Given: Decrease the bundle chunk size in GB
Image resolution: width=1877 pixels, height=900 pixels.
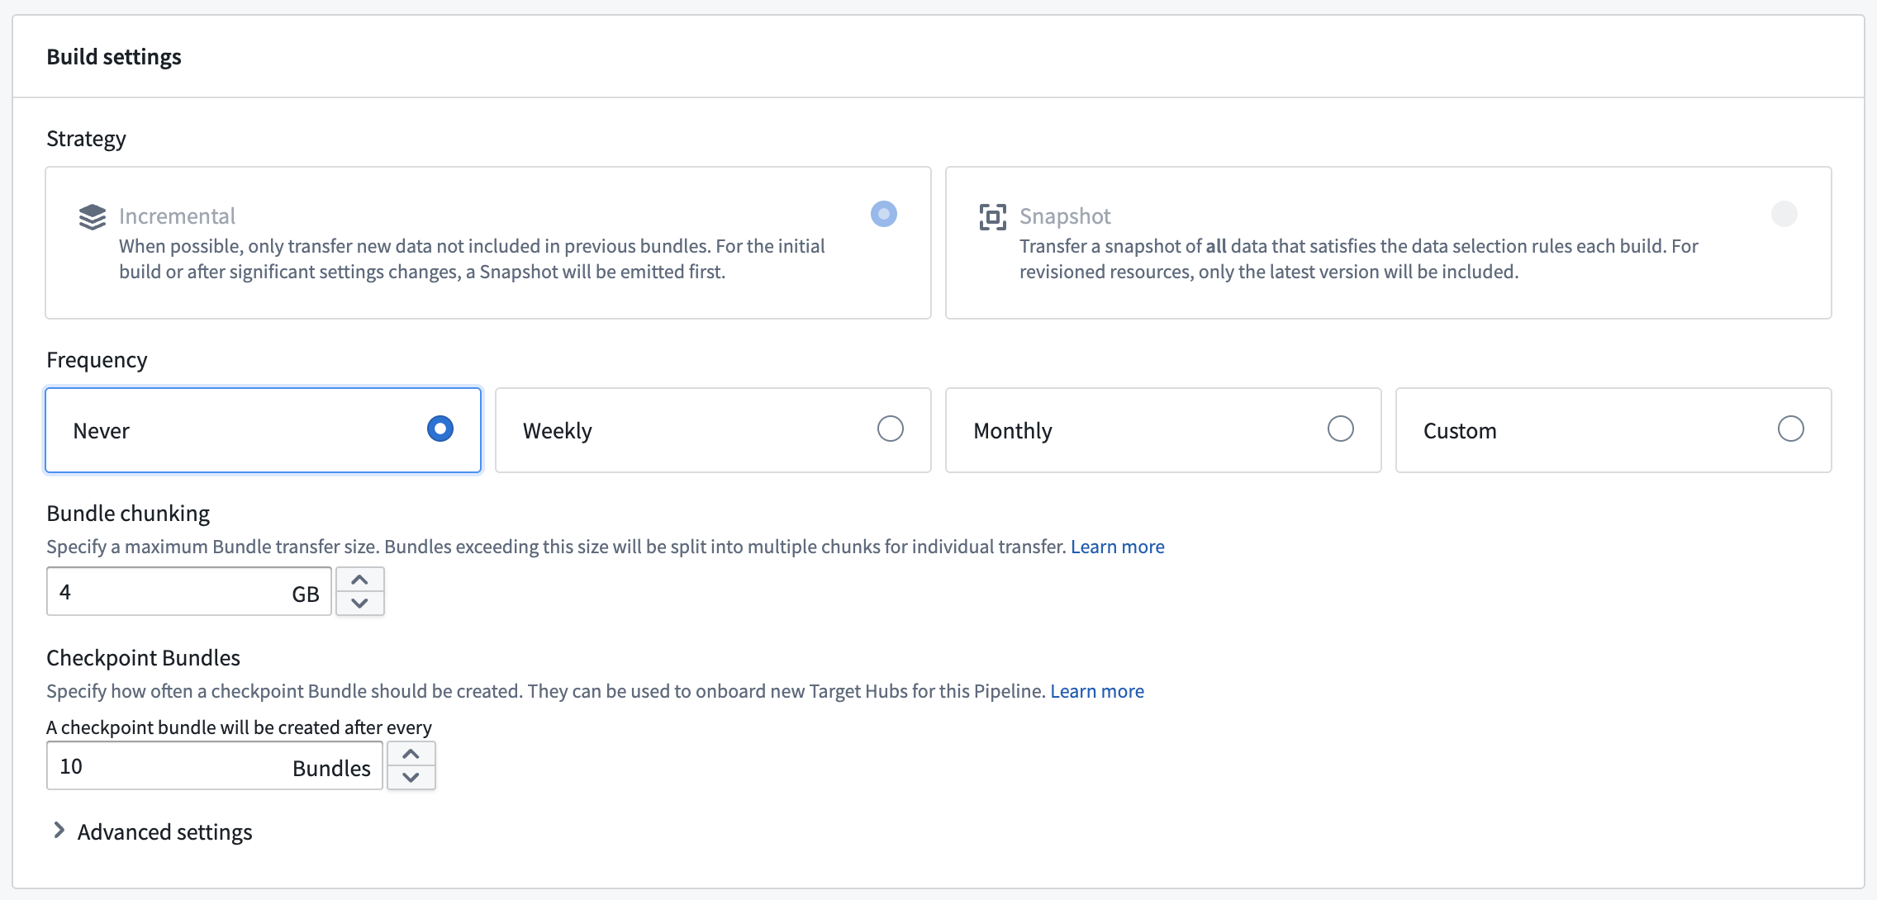Looking at the screenshot, I should click(x=359, y=603).
